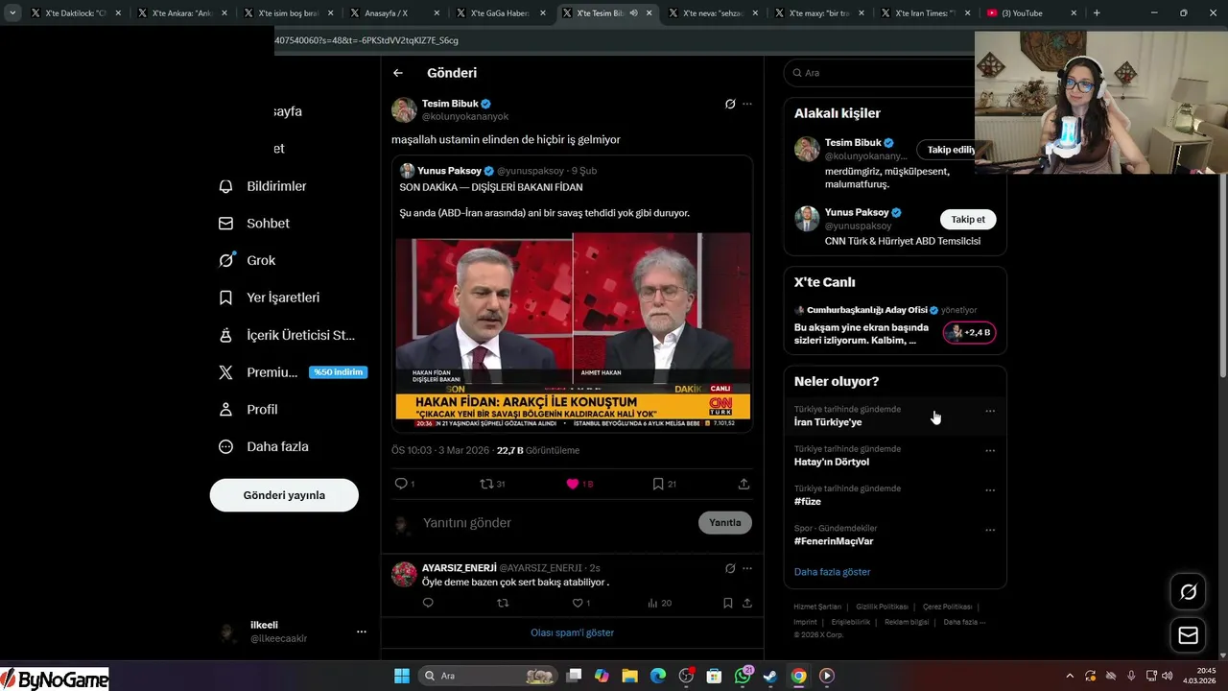Open floating messages envelope button

tap(1189, 635)
